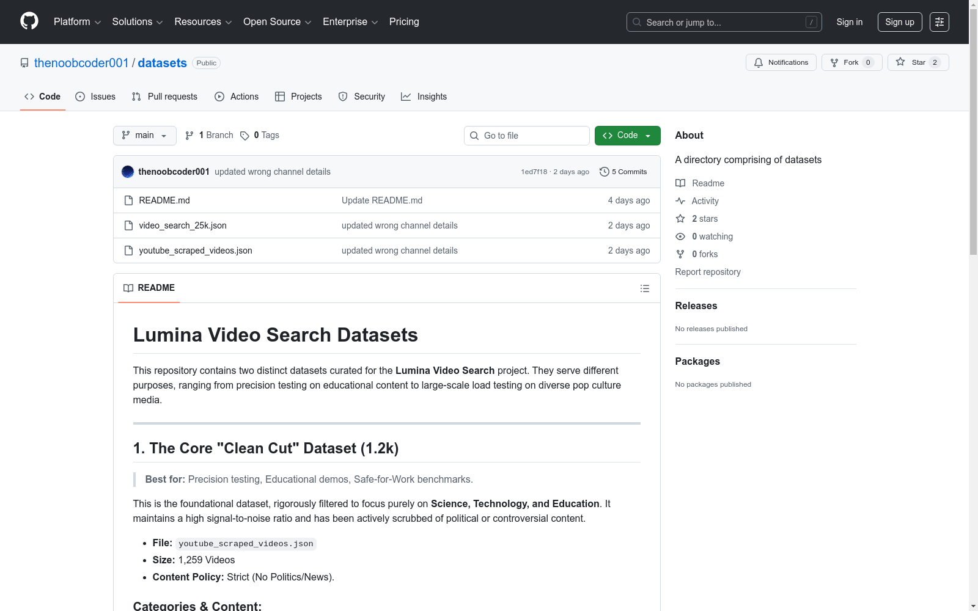Image resolution: width=978 pixels, height=611 pixels.
Task: View the 5 Commits history
Action: pos(623,172)
